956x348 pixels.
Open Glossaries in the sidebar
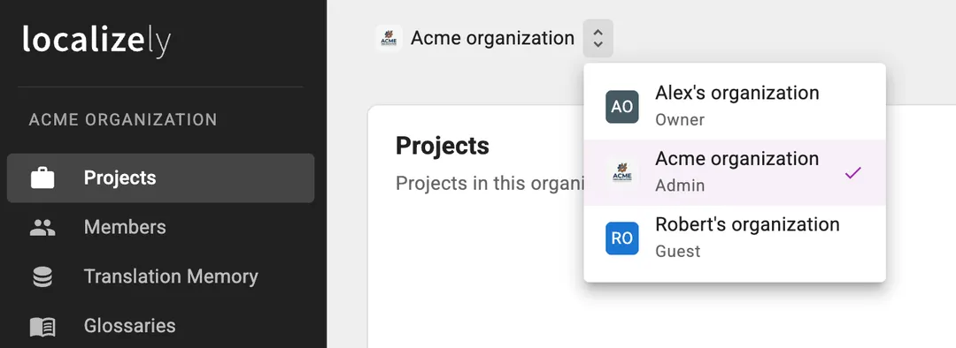[x=161, y=326]
